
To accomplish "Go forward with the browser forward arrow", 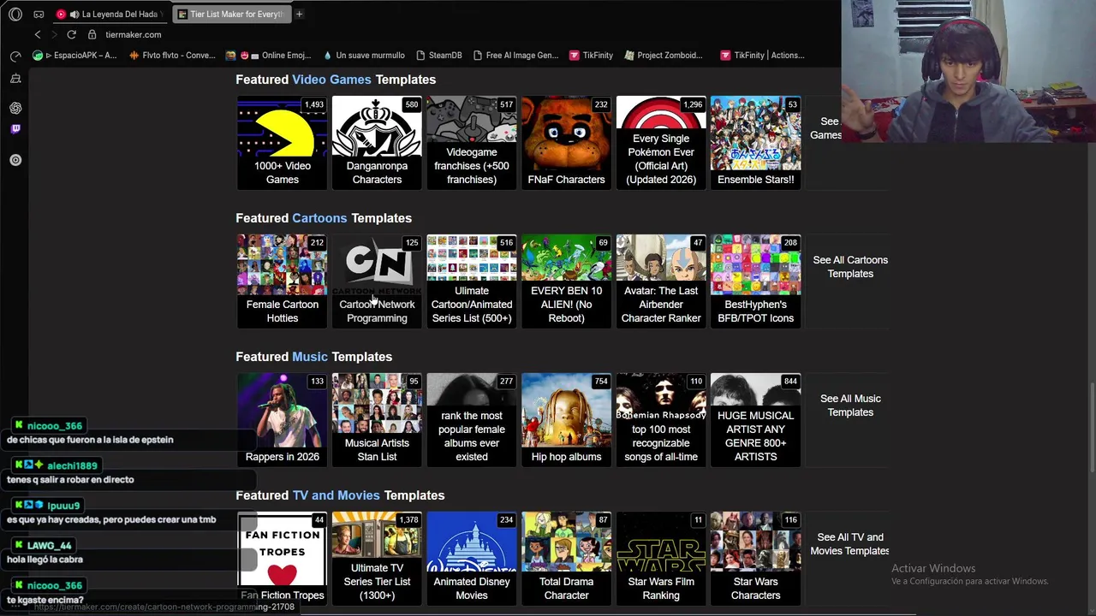I will (54, 34).
